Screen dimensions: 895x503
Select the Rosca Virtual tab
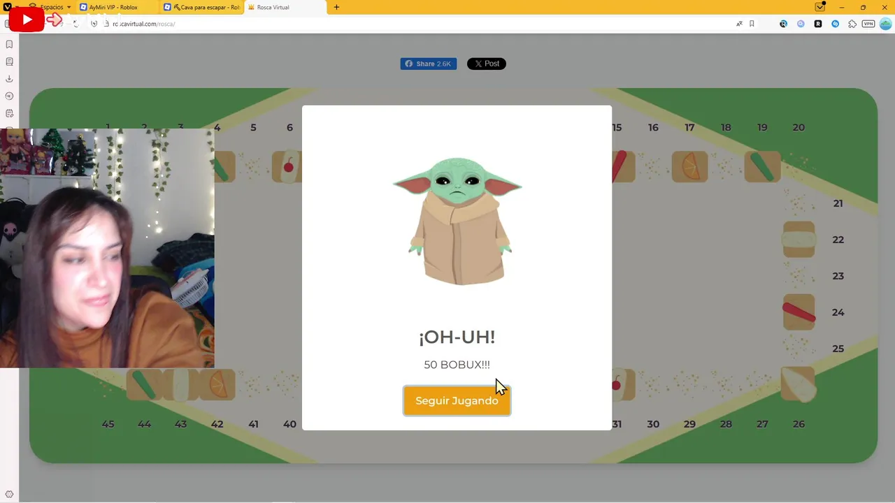coord(284,7)
